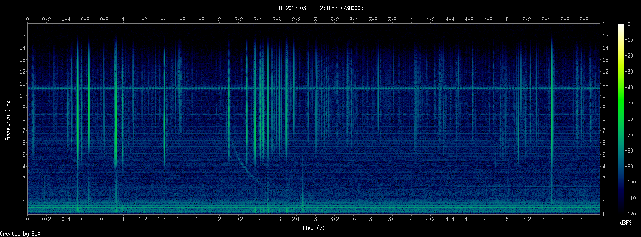Click the "5" second tick on the upper time axis
The height and width of the screenshot is (237, 641).
tap(507, 19)
